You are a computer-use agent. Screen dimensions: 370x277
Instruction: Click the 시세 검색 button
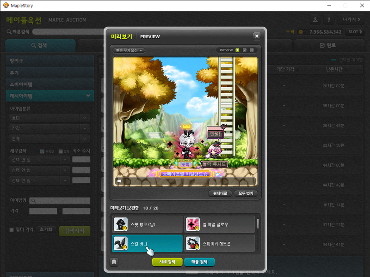pyautogui.click(x=167, y=262)
